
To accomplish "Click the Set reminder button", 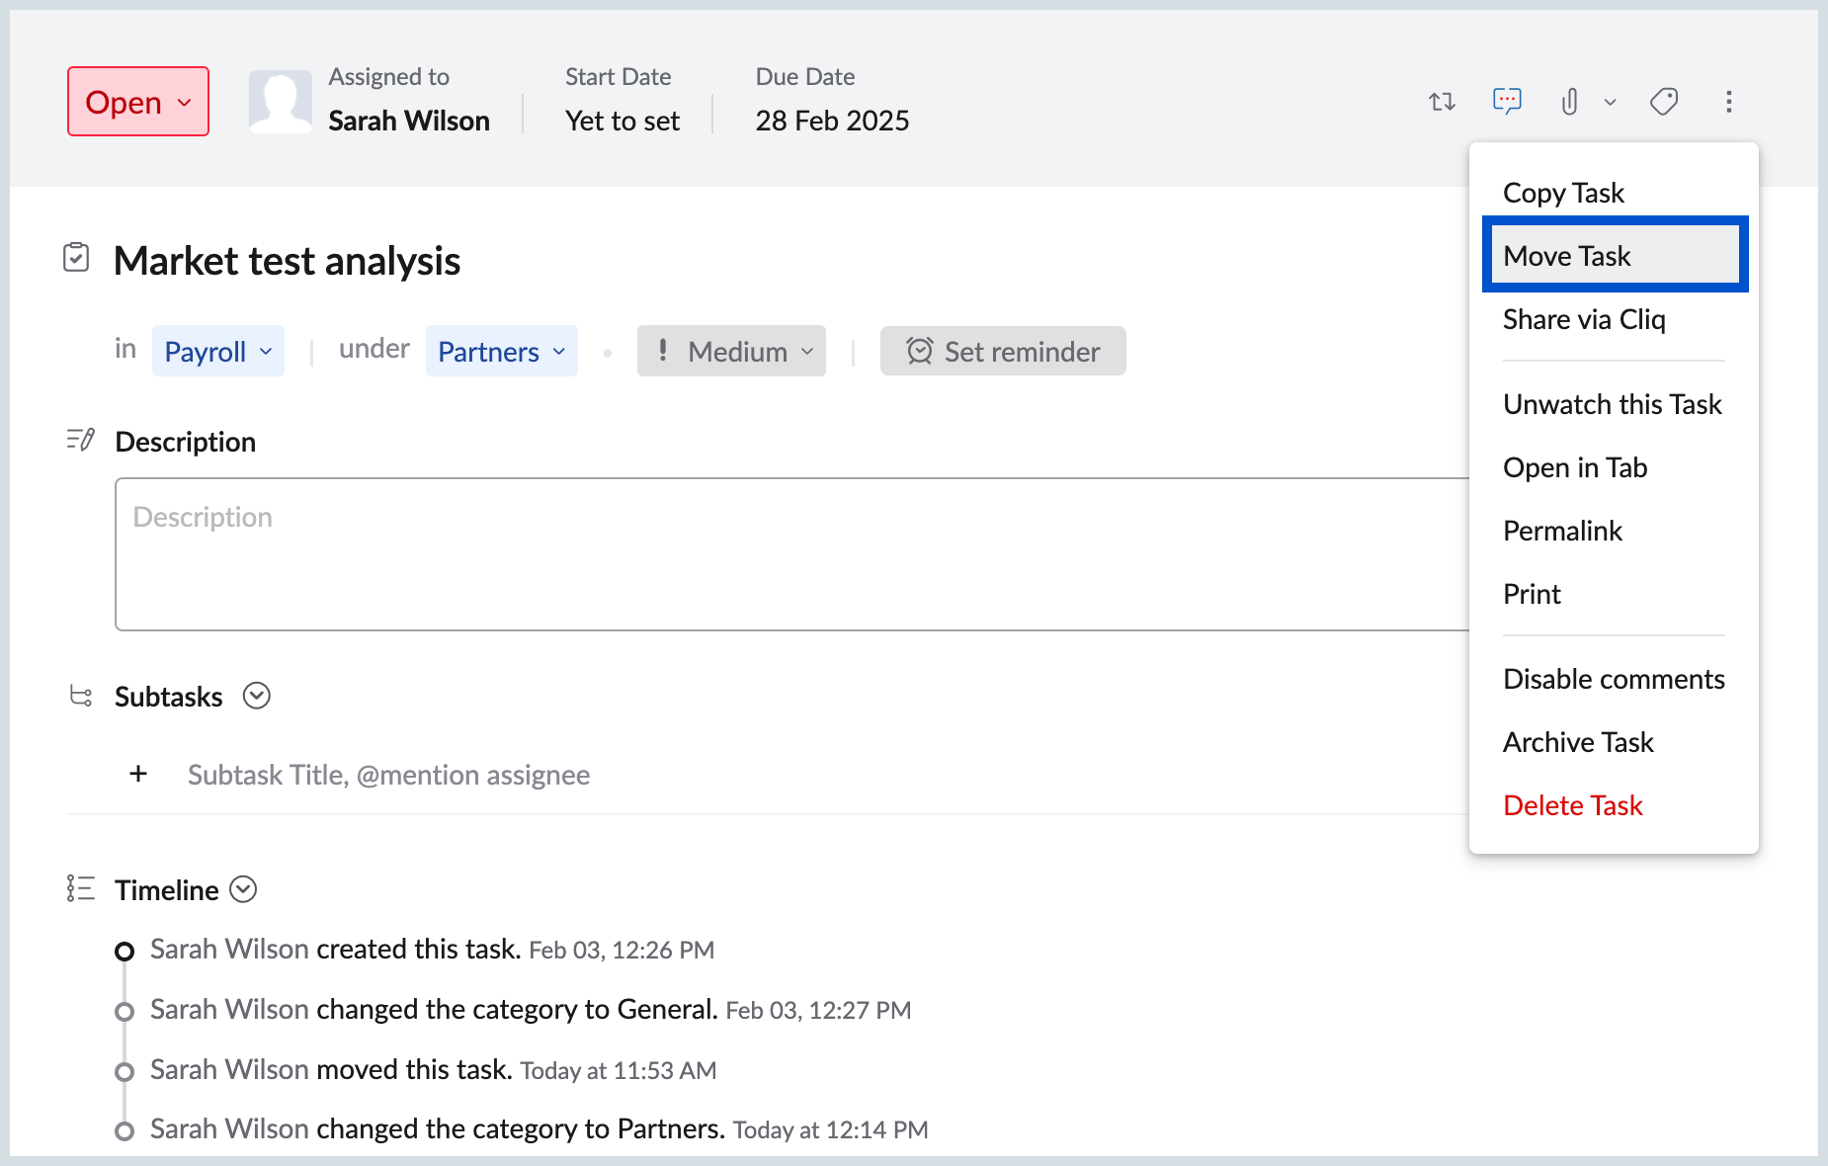I will tap(1003, 352).
